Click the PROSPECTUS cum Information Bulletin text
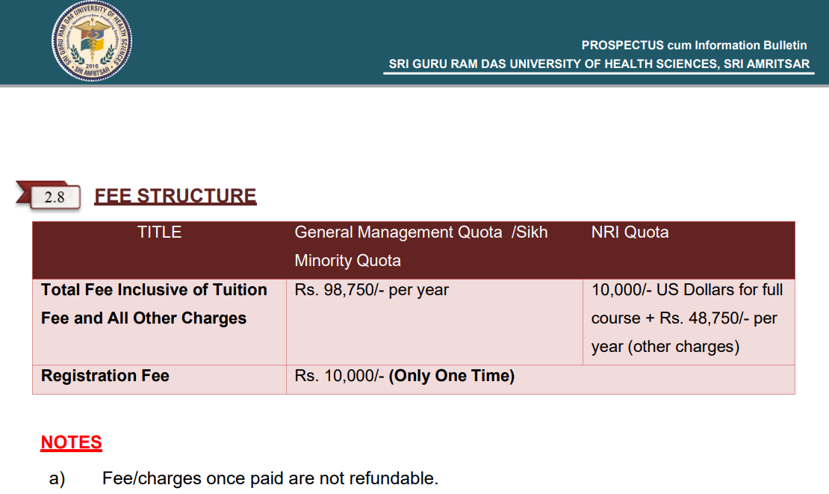Viewport: 829px width, 494px height. [x=694, y=45]
